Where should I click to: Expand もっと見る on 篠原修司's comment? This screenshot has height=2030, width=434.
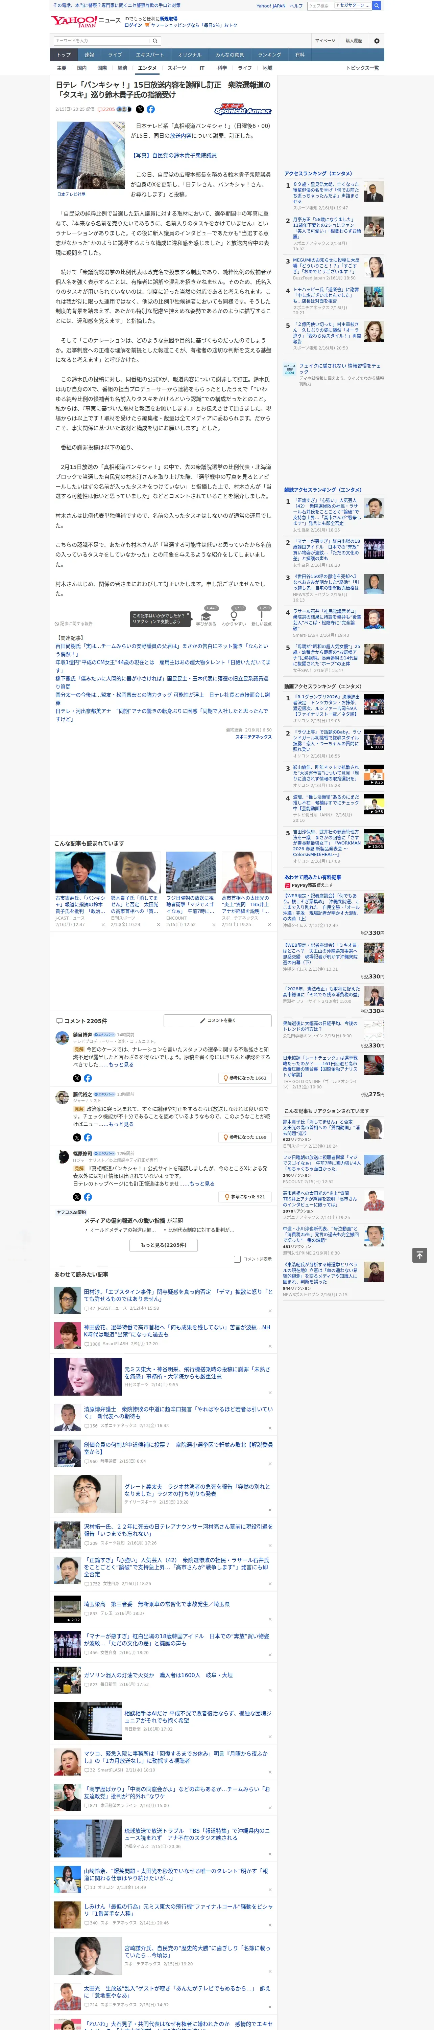click(202, 1183)
